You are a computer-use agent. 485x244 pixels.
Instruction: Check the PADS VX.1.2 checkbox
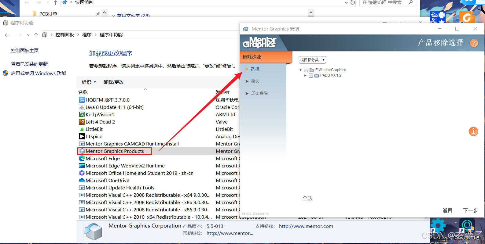coord(311,75)
